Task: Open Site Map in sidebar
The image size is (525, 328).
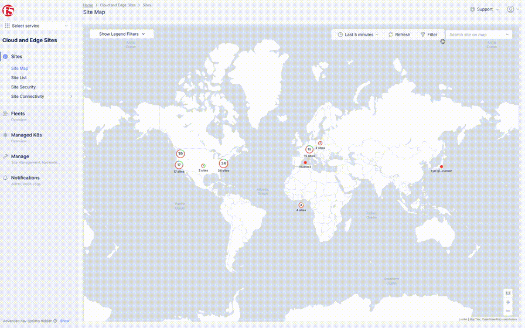Action: (x=19, y=69)
